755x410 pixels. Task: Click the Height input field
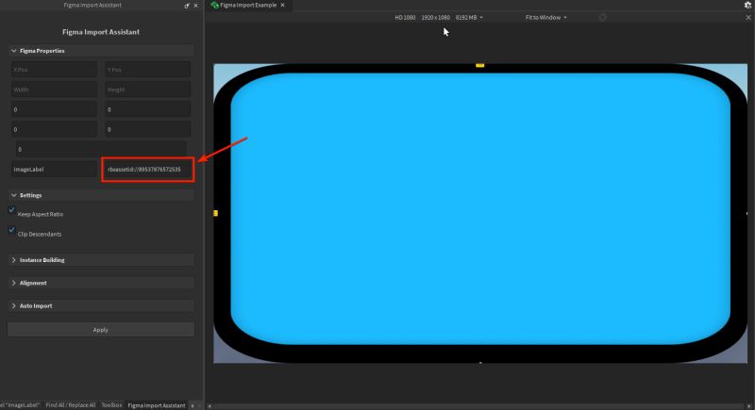[x=148, y=90]
